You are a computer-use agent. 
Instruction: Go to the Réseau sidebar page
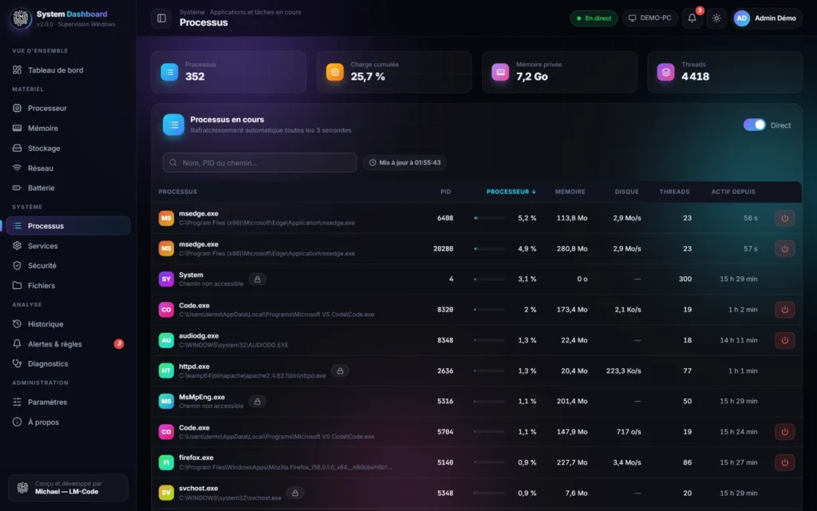click(69, 168)
